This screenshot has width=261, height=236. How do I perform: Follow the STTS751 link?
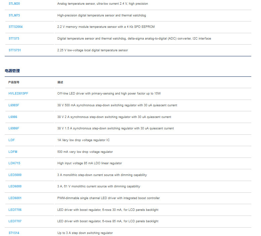coord(15,50)
